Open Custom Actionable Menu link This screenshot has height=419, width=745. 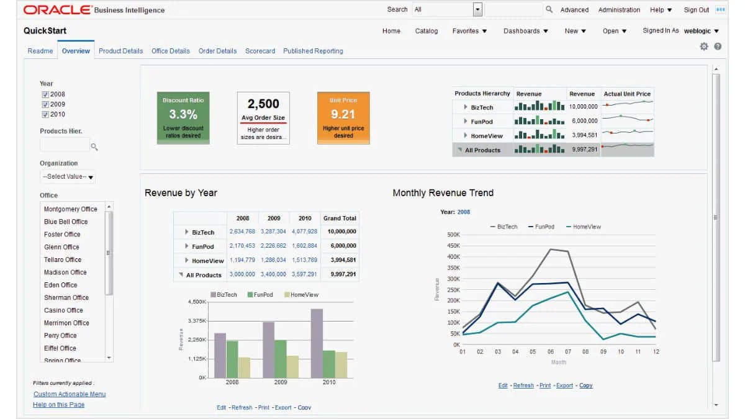pyautogui.click(x=70, y=394)
